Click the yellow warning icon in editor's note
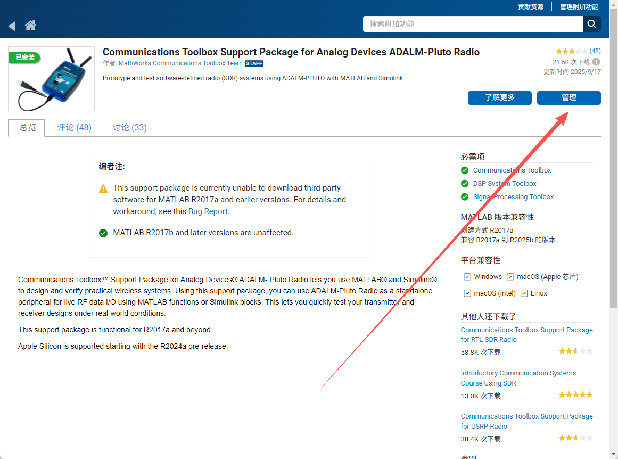 (103, 188)
